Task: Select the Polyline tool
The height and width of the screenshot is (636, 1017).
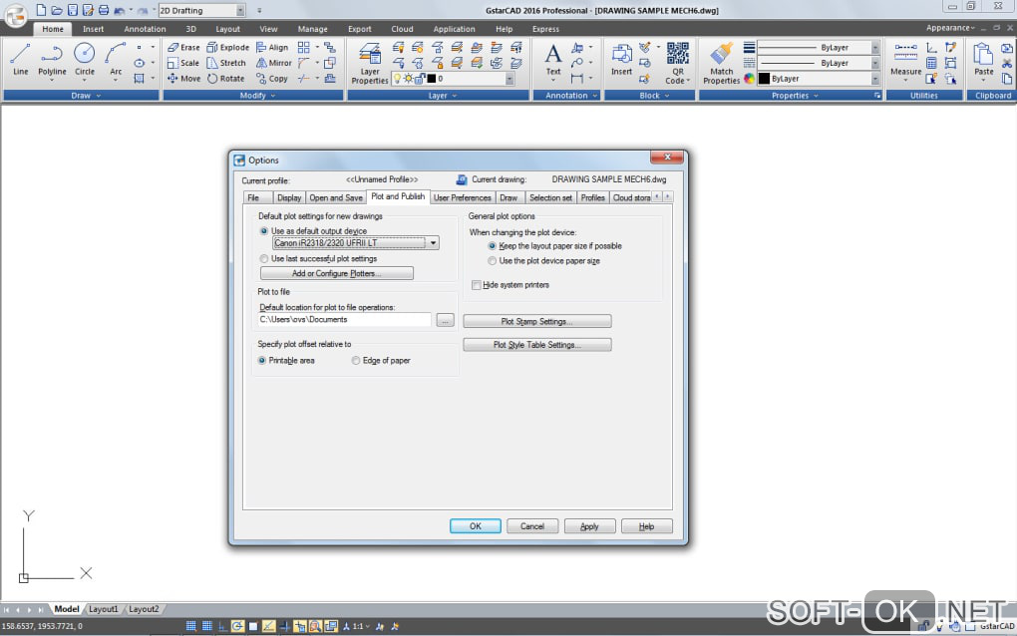Action: 52,59
